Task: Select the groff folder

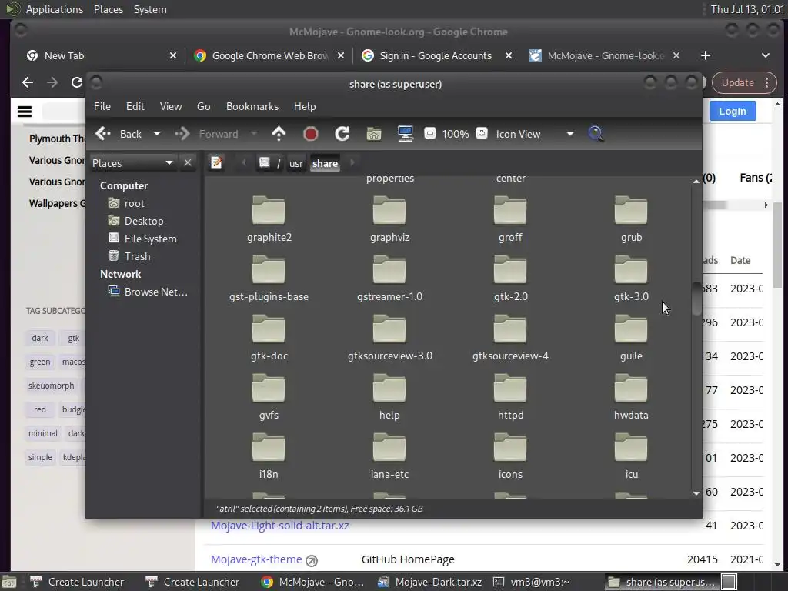Action: (510, 219)
